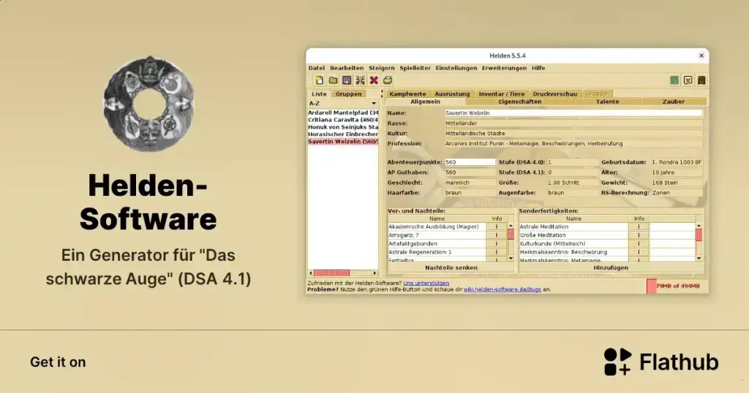Click info button for Kulturkunde (Mittelreich)
Viewport: 749px width, 393px height.
tap(639, 243)
